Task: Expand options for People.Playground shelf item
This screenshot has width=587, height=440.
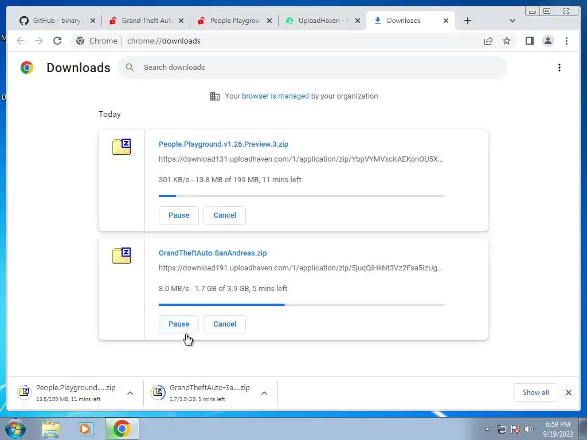Action: tap(130, 393)
